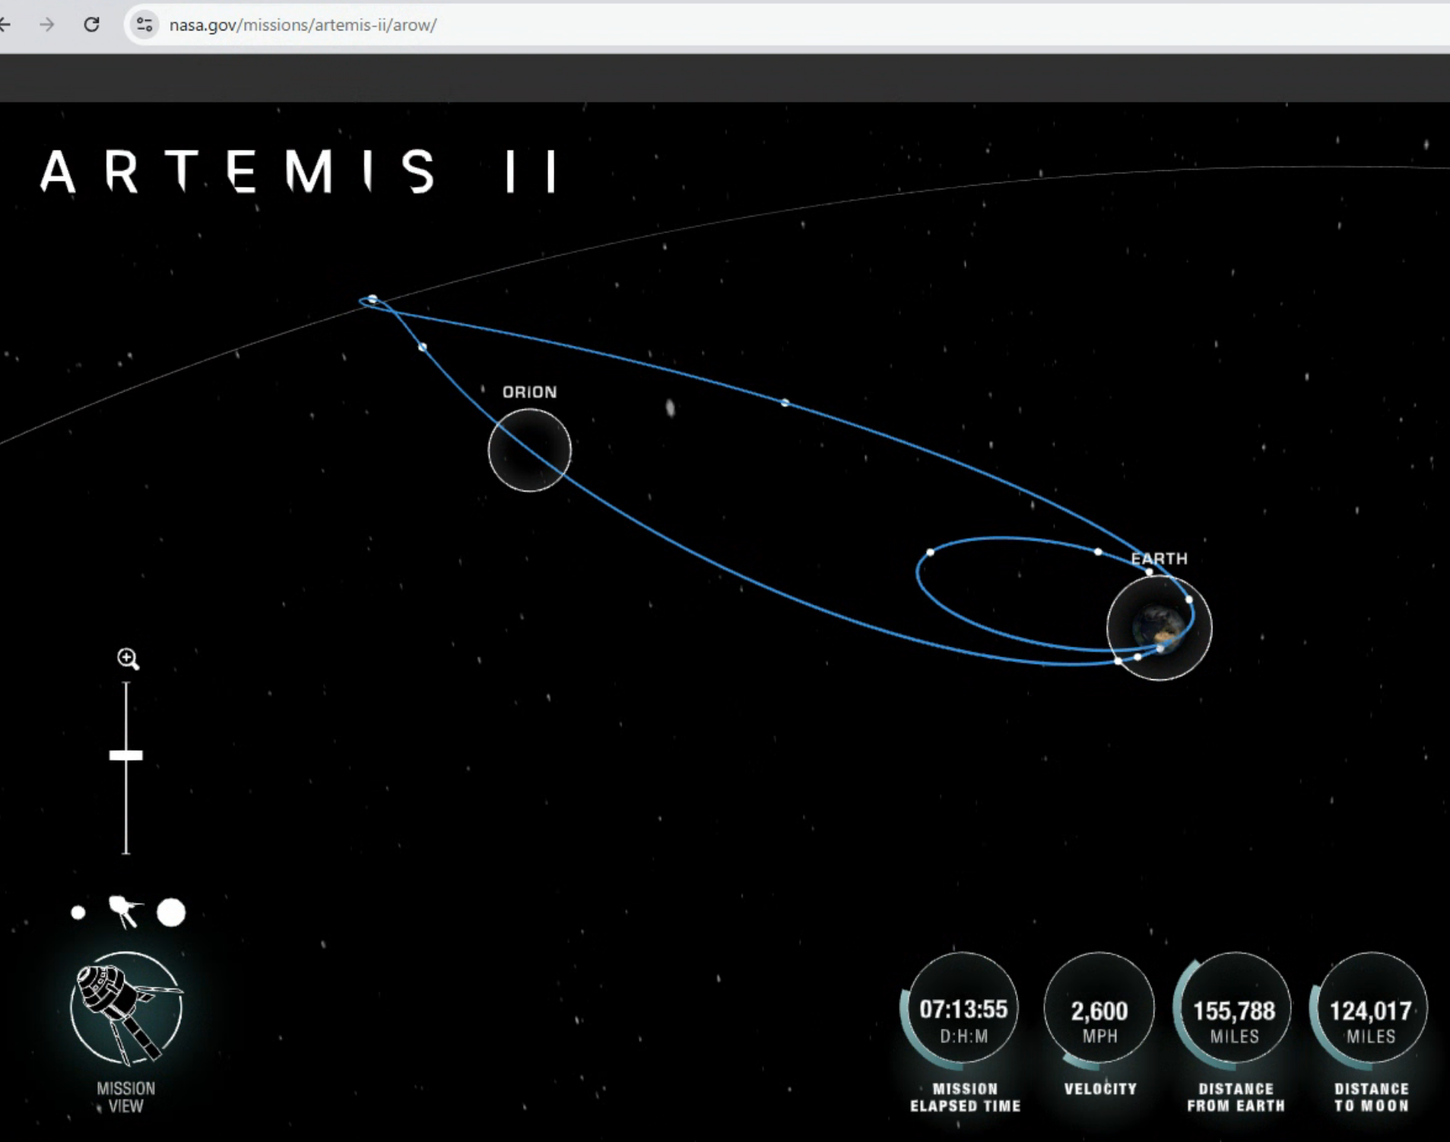Open the Mission View spacecraft button
Image resolution: width=1450 pixels, height=1142 pixels.
coord(126,1008)
